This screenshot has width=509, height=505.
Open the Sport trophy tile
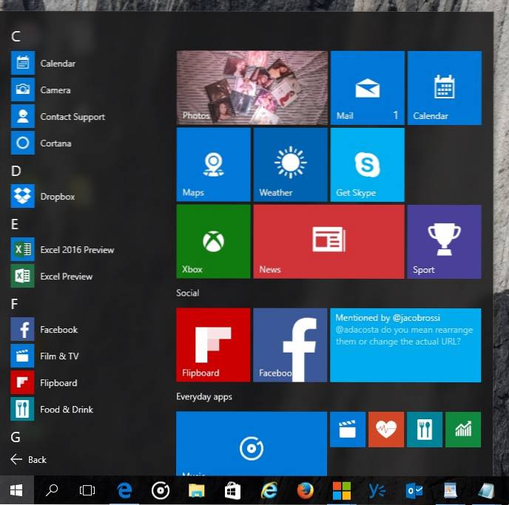pos(444,241)
